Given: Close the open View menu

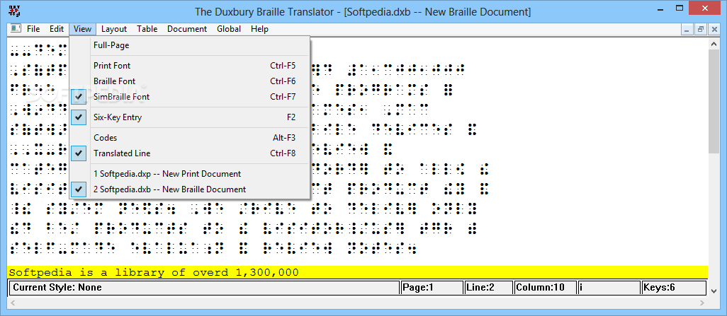Looking at the screenshot, I should [x=82, y=29].
